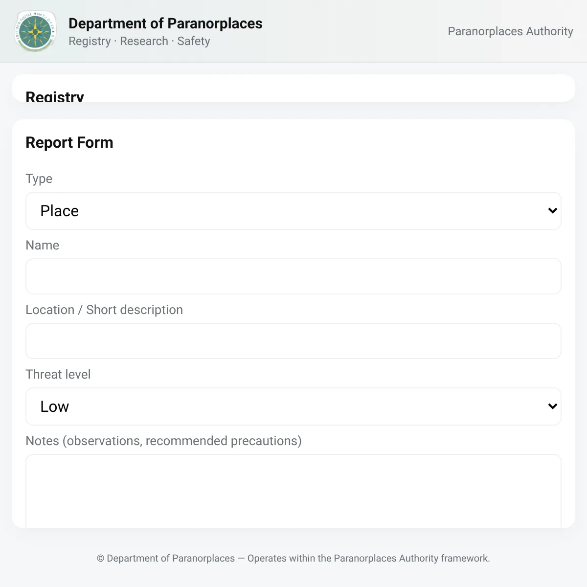The width and height of the screenshot is (587, 587).
Task: Focus the Location / Short description input
Action: (x=293, y=341)
